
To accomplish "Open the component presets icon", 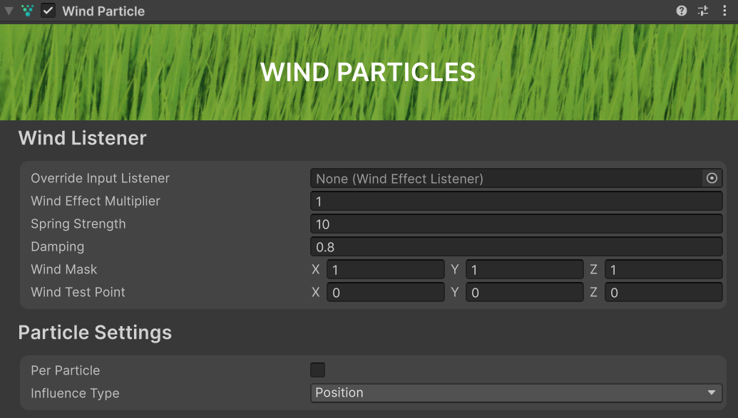I will pyautogui.click(x=703, y=11).
